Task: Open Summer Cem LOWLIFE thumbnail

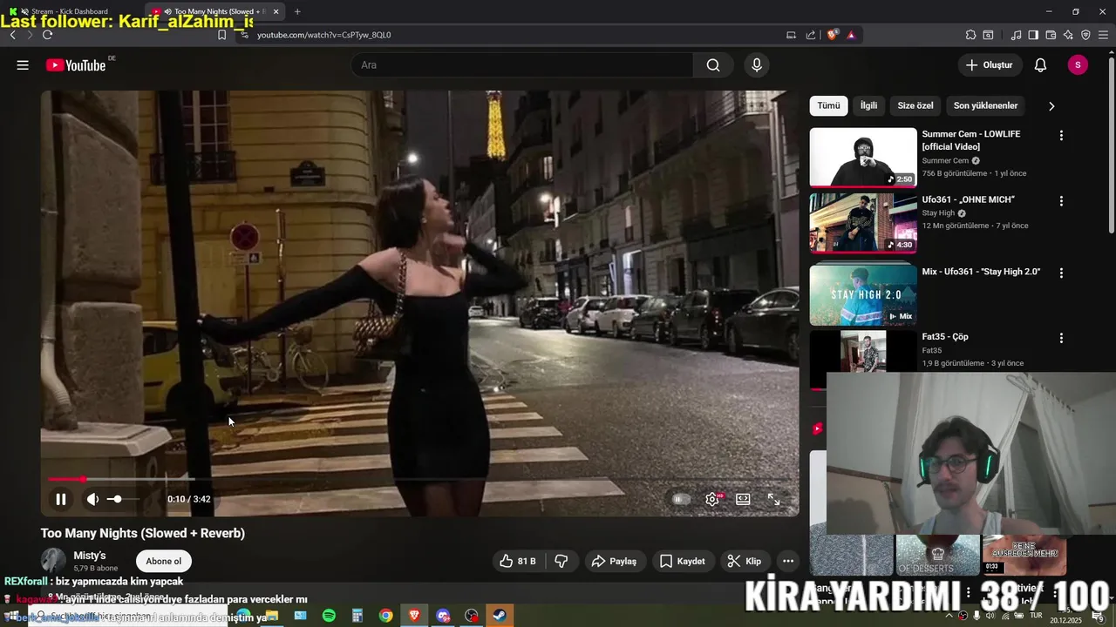Action: point(863,158)
